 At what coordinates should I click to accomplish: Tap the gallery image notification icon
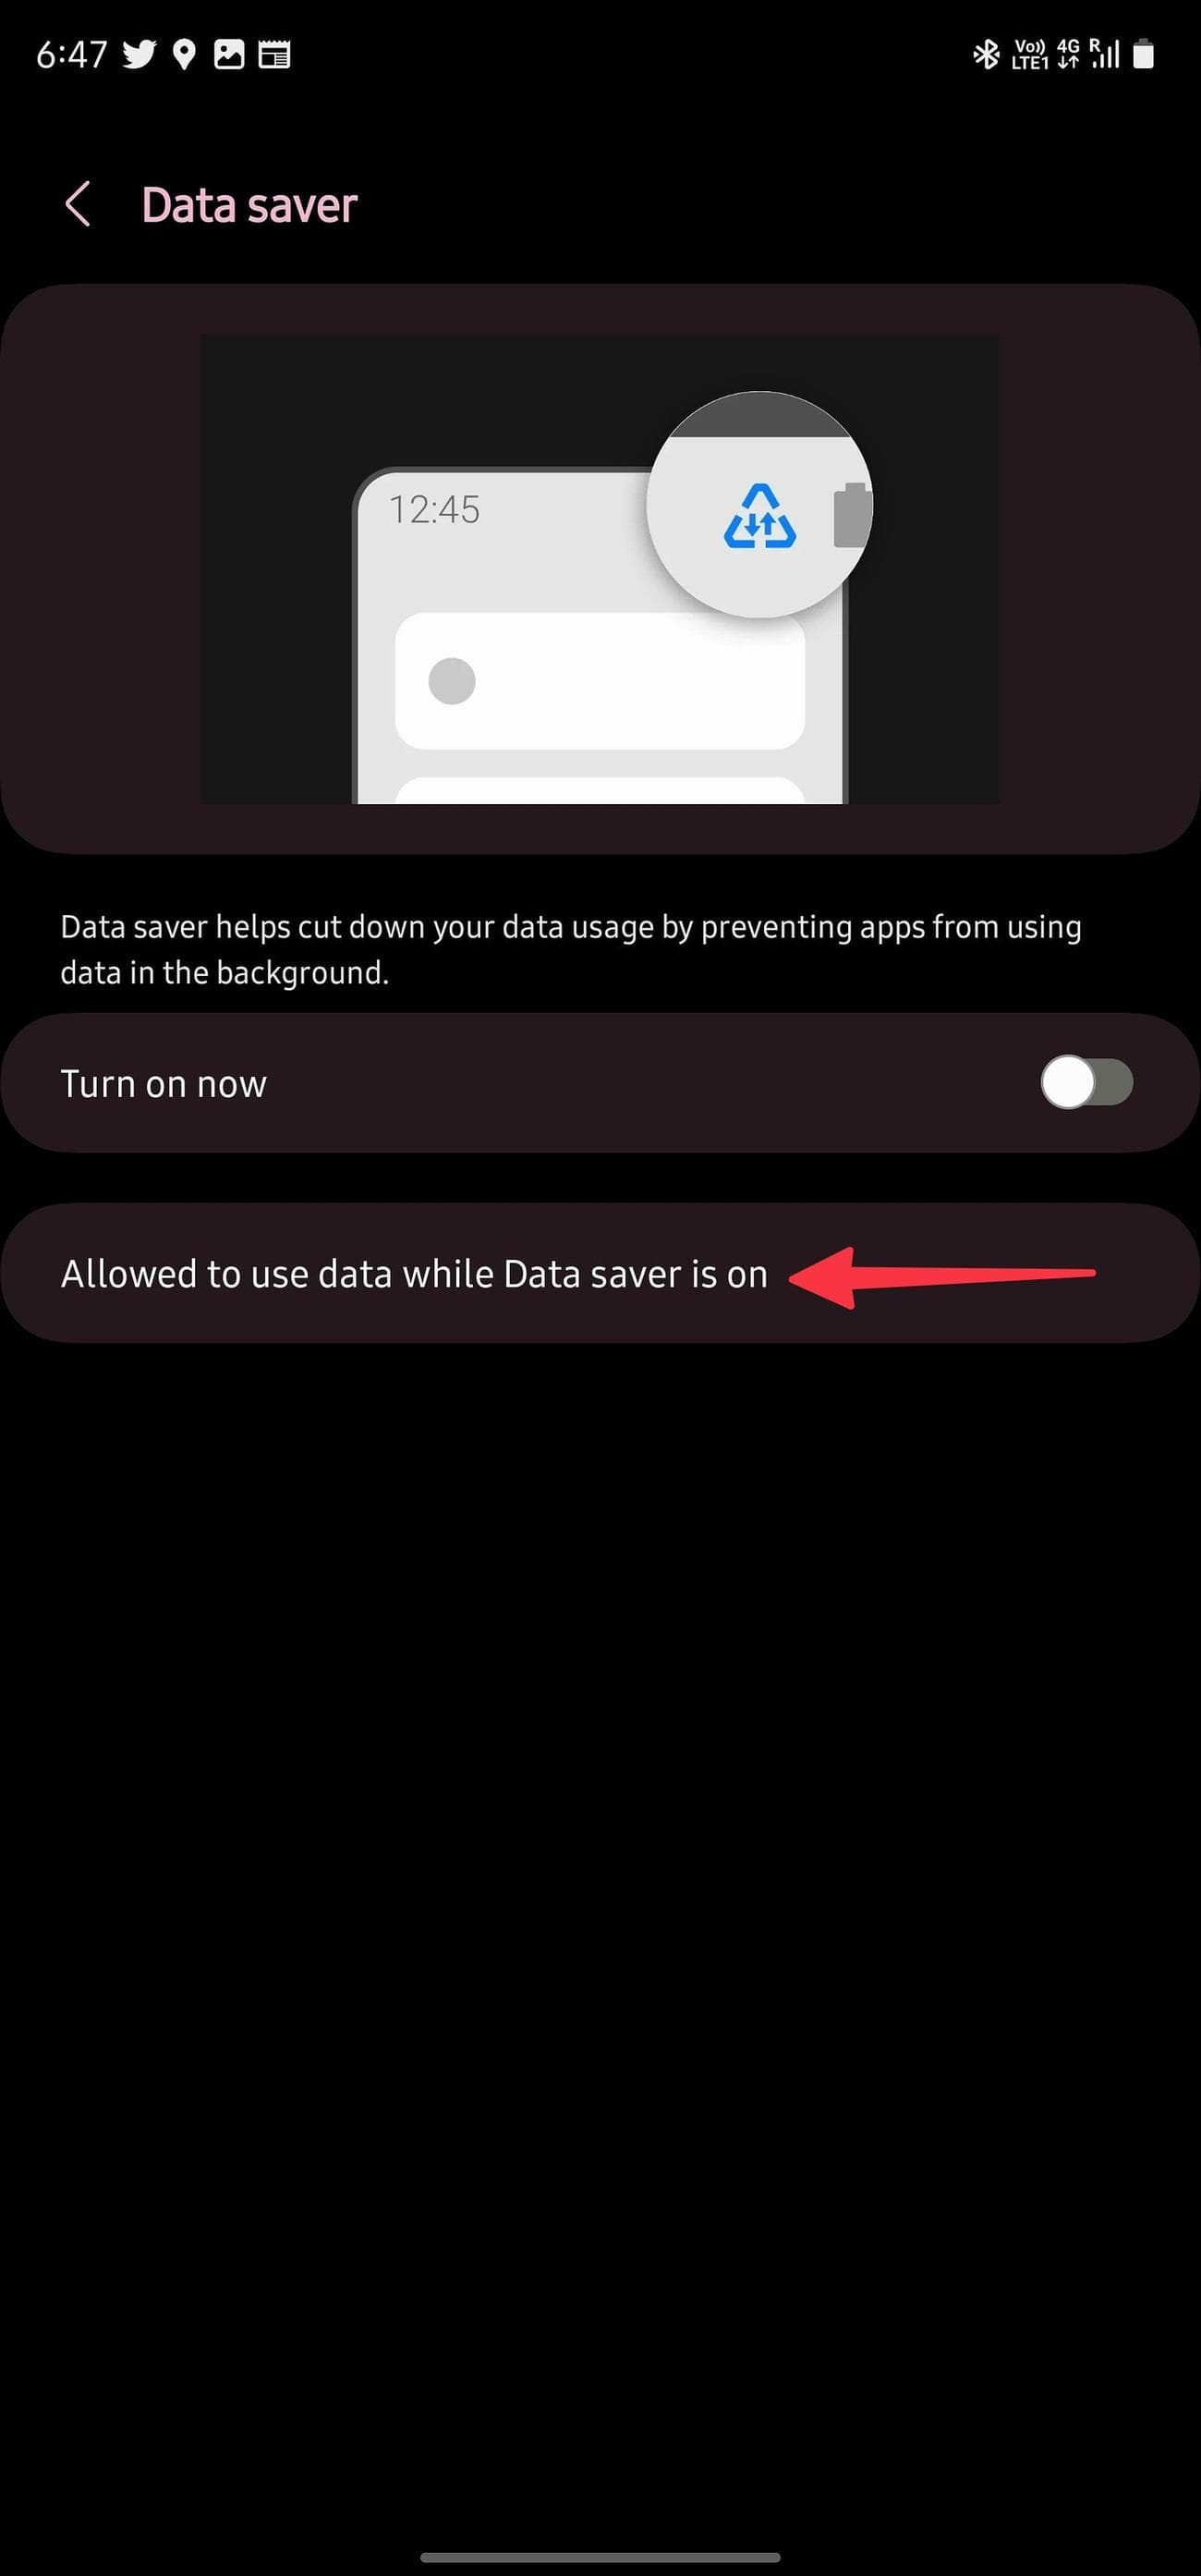pyautogui.click(x=229, y=54)
